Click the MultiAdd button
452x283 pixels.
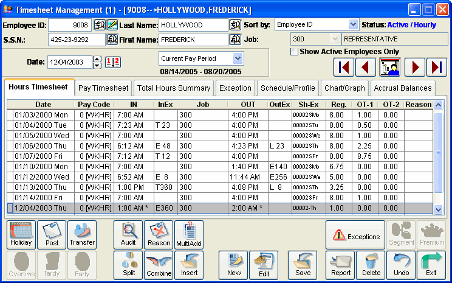(x=189, y=235)
